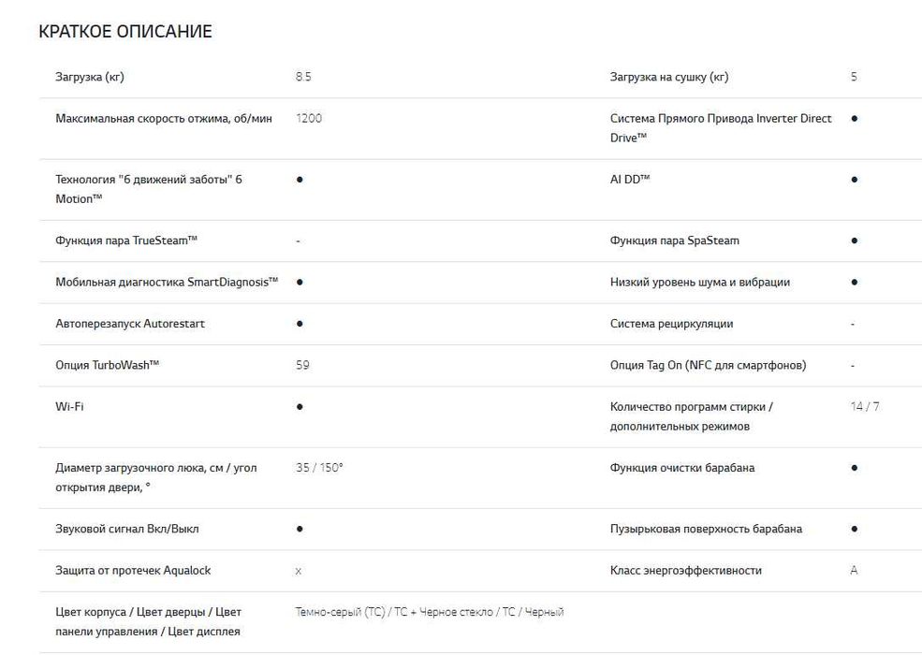This screenshot has width=922, height=655.
Task: Click the Autorestart feature dot
Action: coord(300,324)
